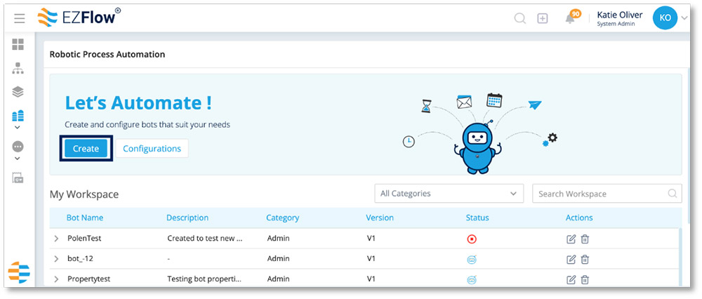Click the Status column header
Viewport: 702px width, 299px height.
[477, 218]
